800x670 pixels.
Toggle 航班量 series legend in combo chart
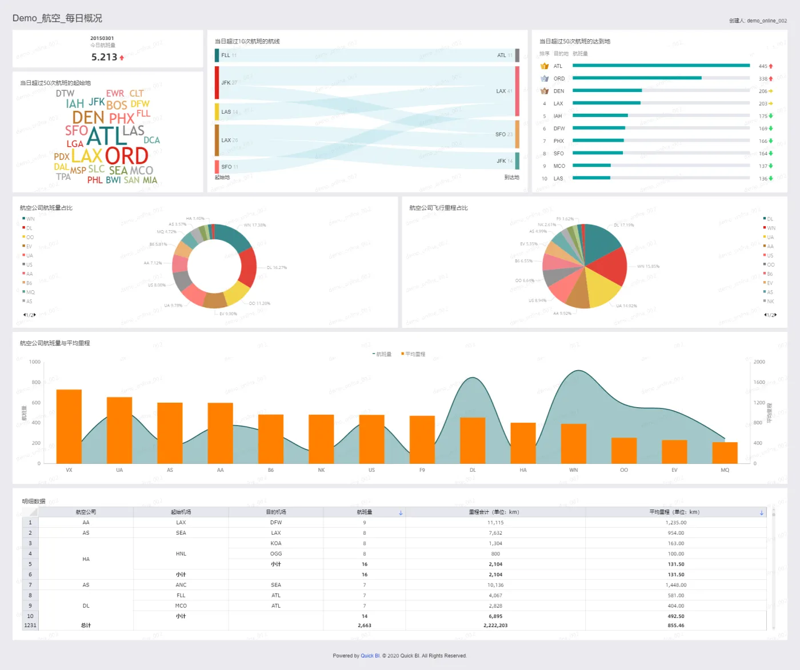click(x=382, y=354)
